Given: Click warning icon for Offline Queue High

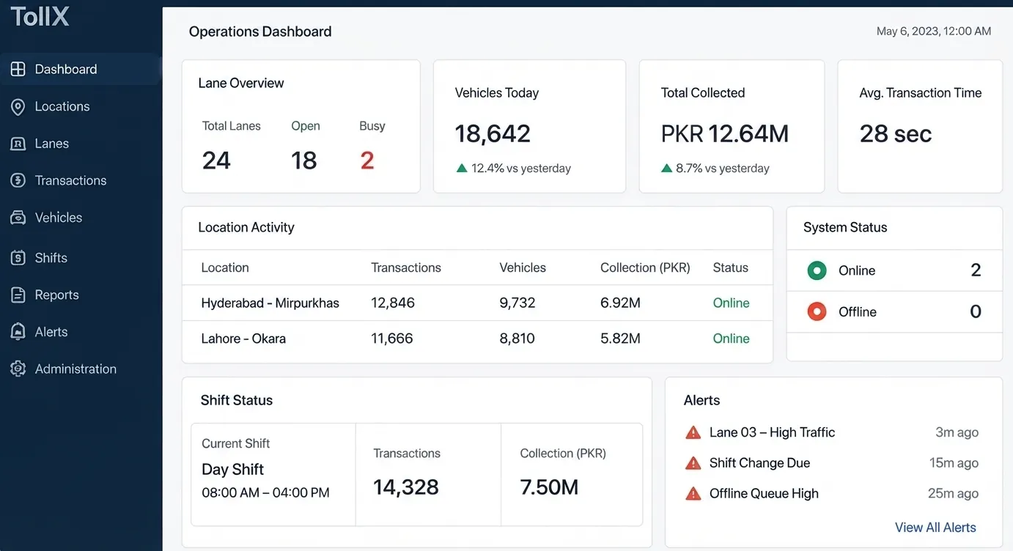Looking at the screenshot, I should click(693, 494).
